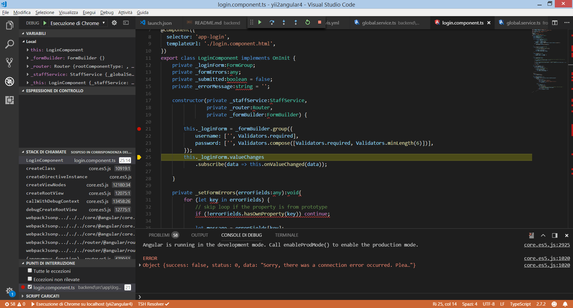Open the Debug menu
The height and width of the screenshot is (308, 573).
click(107, 12)
